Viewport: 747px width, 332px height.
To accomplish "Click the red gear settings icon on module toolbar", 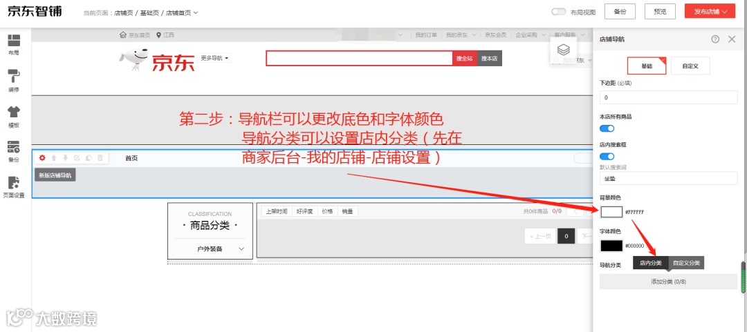I will [42, 158].
